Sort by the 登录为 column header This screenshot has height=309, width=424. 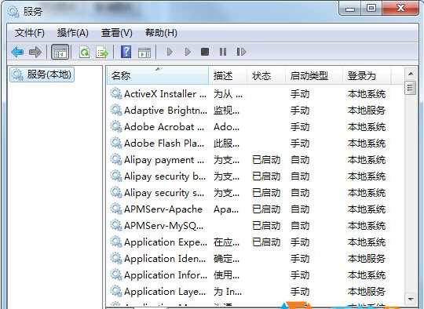pyautogui.click(x=367, y=75)
